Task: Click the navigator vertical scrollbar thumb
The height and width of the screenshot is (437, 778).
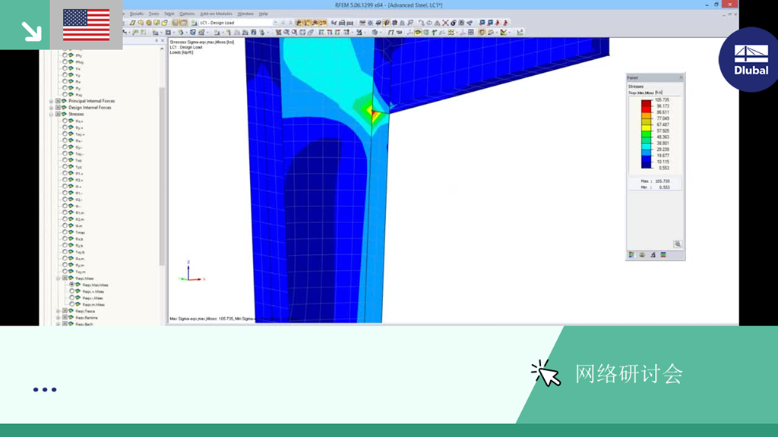Action: 162,176
